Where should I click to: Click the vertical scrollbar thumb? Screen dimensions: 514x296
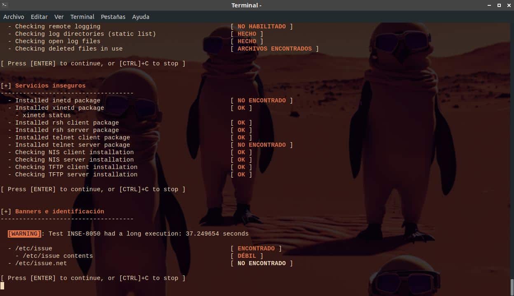[x=512, y=287]
